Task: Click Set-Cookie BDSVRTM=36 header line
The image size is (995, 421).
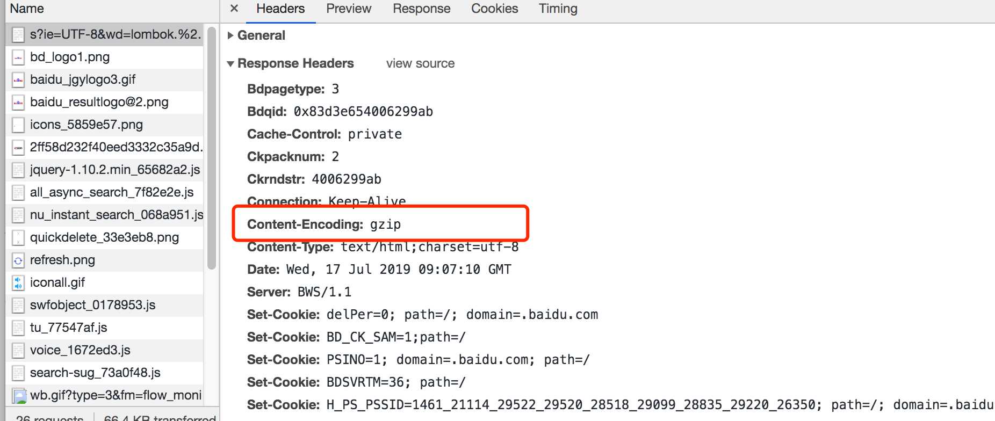Action: pyautogui.click(x=356, y=382)
